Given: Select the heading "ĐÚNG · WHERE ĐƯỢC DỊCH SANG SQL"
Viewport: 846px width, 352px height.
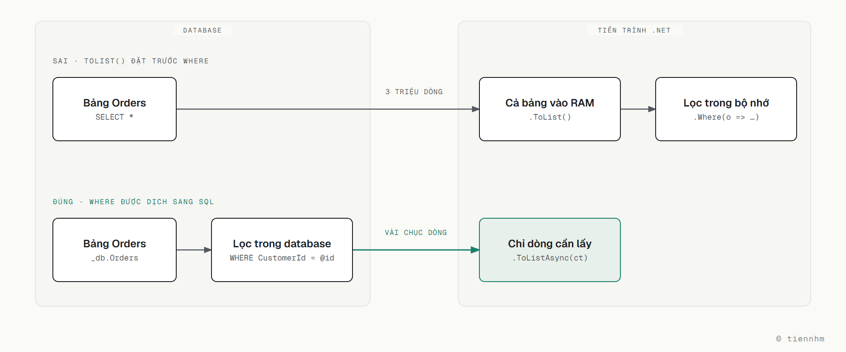Looking at the screenshot, I should coord(133,202).
